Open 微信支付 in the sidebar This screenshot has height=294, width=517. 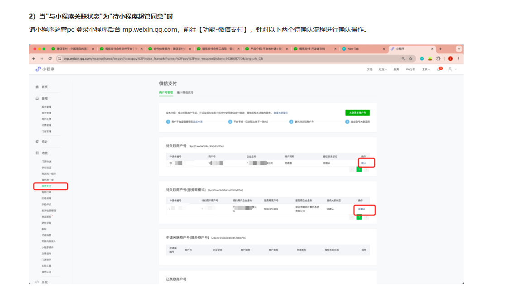47,187
